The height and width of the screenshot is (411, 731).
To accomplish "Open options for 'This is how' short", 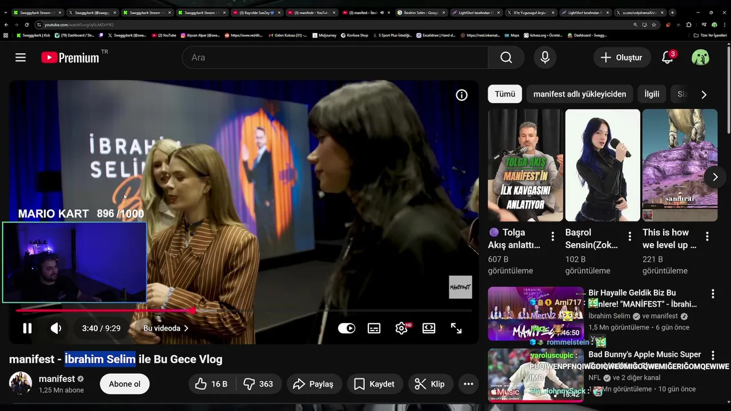I will pos(707,236).
